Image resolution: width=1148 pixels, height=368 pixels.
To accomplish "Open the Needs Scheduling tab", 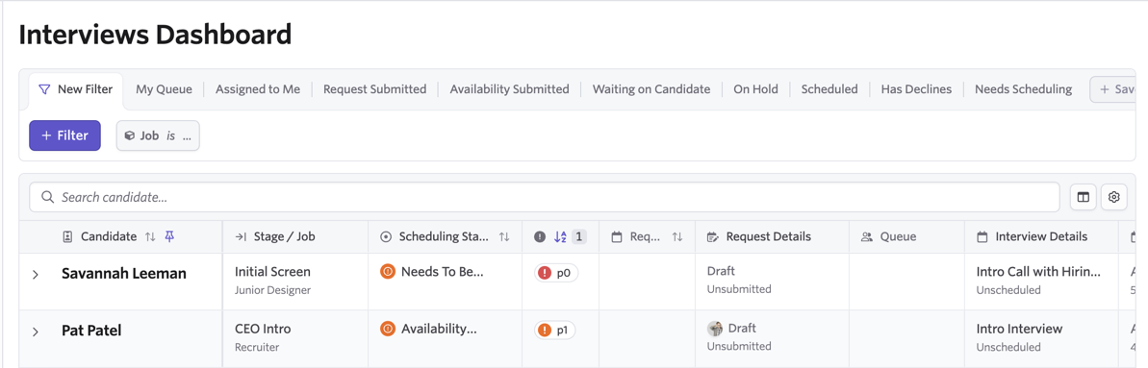I will 1024,89.
